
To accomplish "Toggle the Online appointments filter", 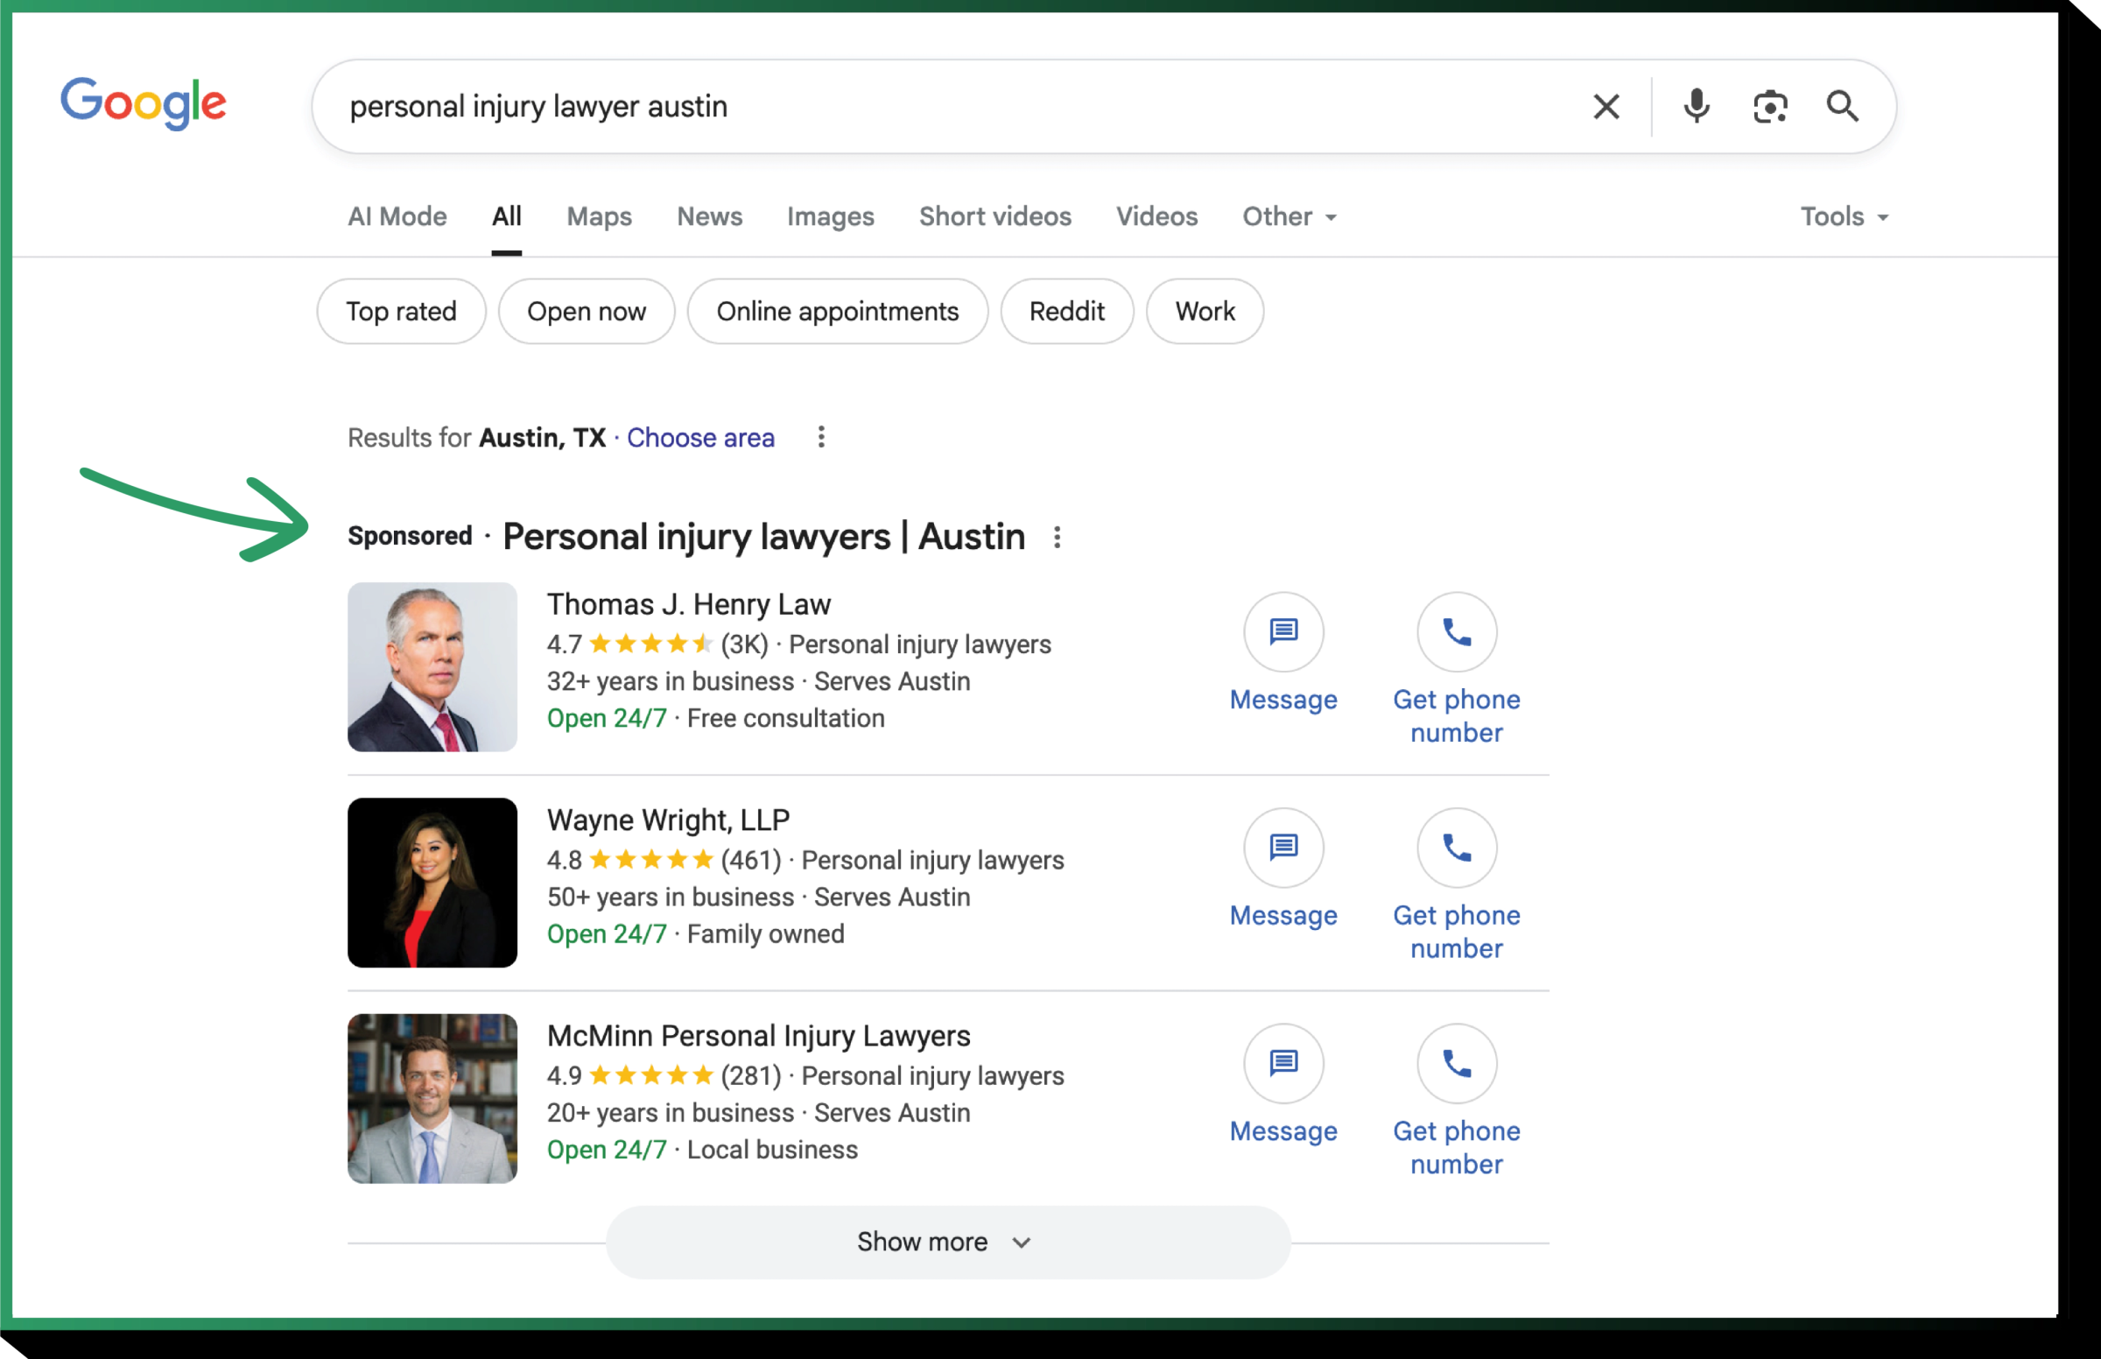I will (838, 311).
